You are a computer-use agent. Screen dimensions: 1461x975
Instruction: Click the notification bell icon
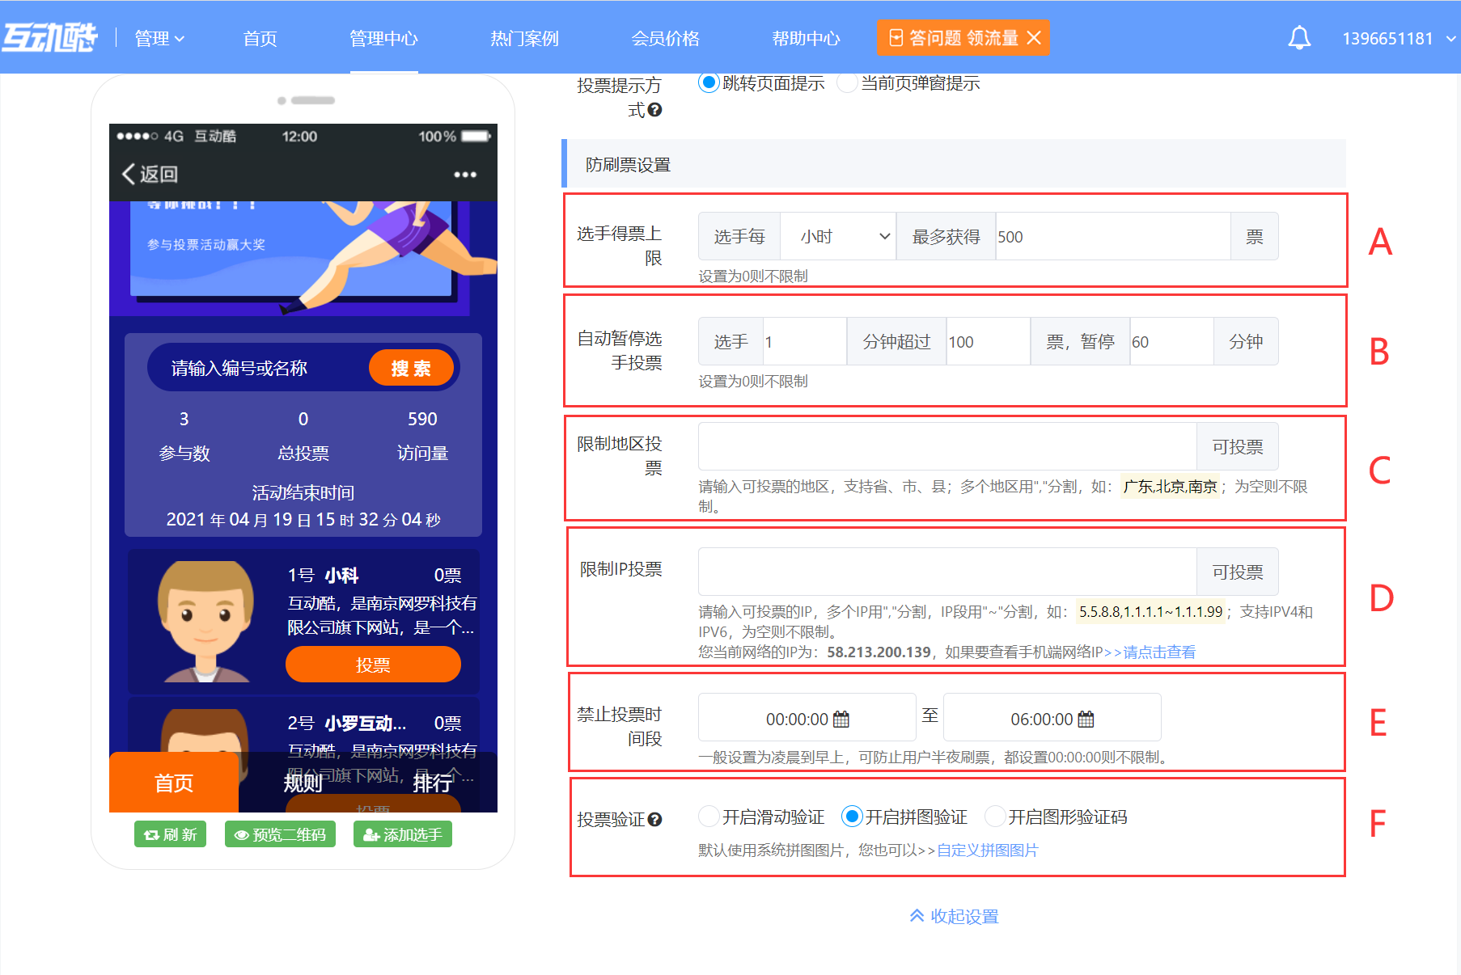[x=1299, y=38]
